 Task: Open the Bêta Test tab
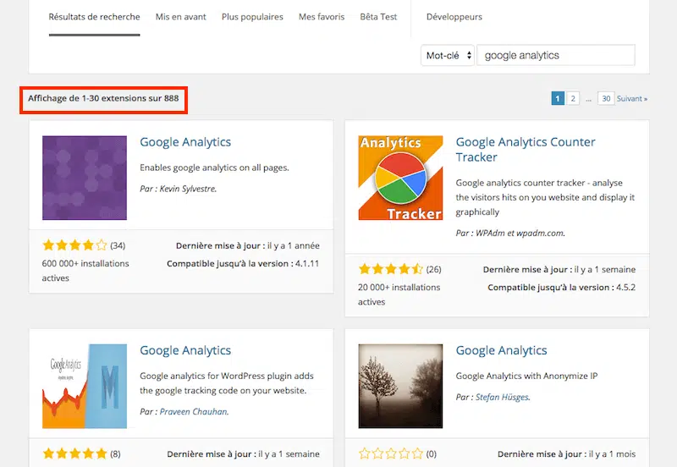380,17
